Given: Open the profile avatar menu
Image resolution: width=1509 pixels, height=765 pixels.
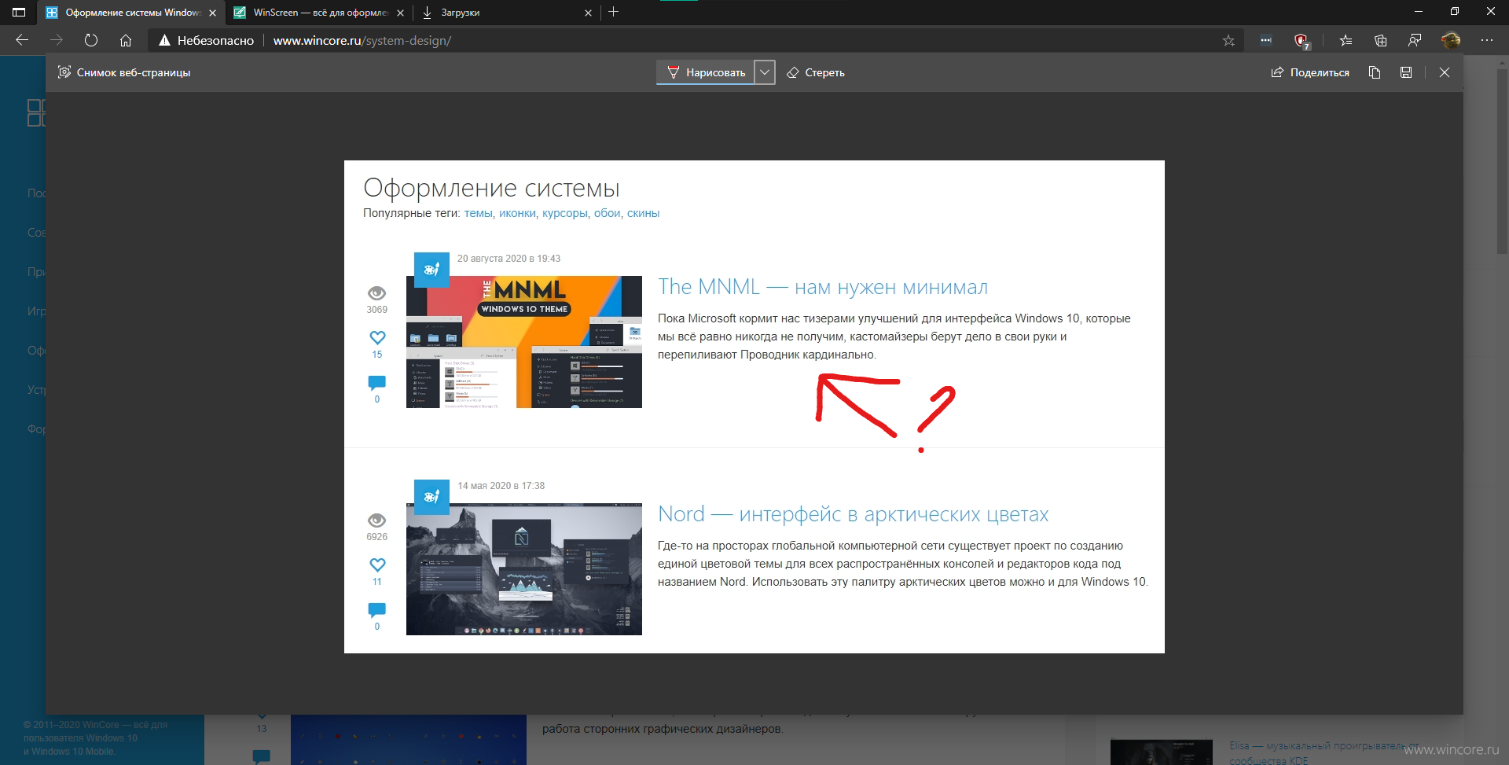Looking at the screenshot, I should click(x=1451, y=40).
